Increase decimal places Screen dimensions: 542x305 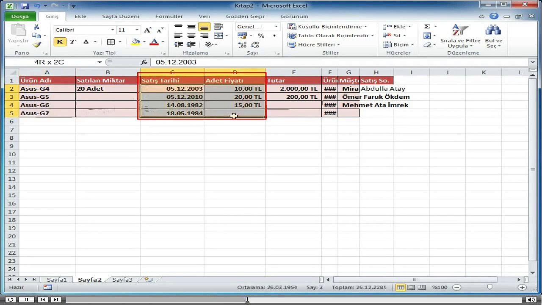pos(242,44)
